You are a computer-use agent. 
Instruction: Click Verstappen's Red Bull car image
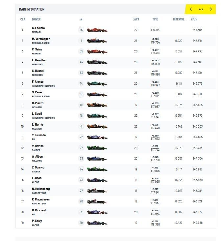97,41
